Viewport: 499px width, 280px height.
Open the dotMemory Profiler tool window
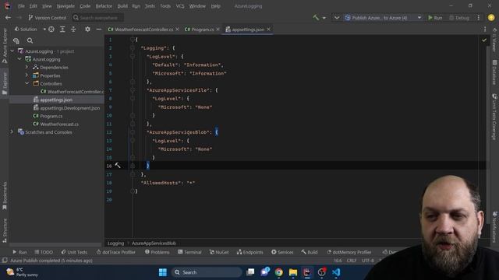pos(349,252)
